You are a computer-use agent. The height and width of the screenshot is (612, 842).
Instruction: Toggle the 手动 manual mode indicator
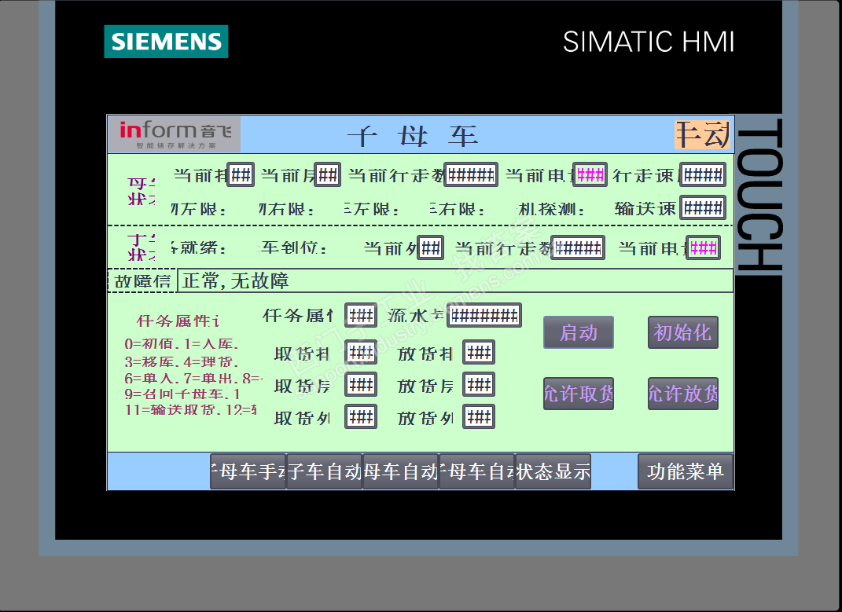pyautogui.click(x=702, y=134)
